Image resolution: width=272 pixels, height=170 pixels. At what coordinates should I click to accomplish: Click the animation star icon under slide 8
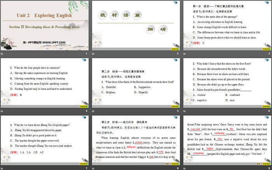93,168
